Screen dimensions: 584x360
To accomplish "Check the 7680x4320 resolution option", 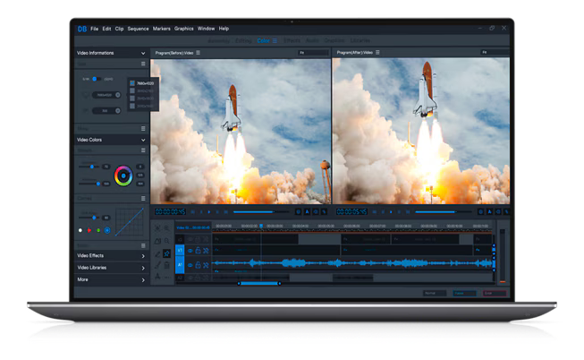I will [132, 83].
